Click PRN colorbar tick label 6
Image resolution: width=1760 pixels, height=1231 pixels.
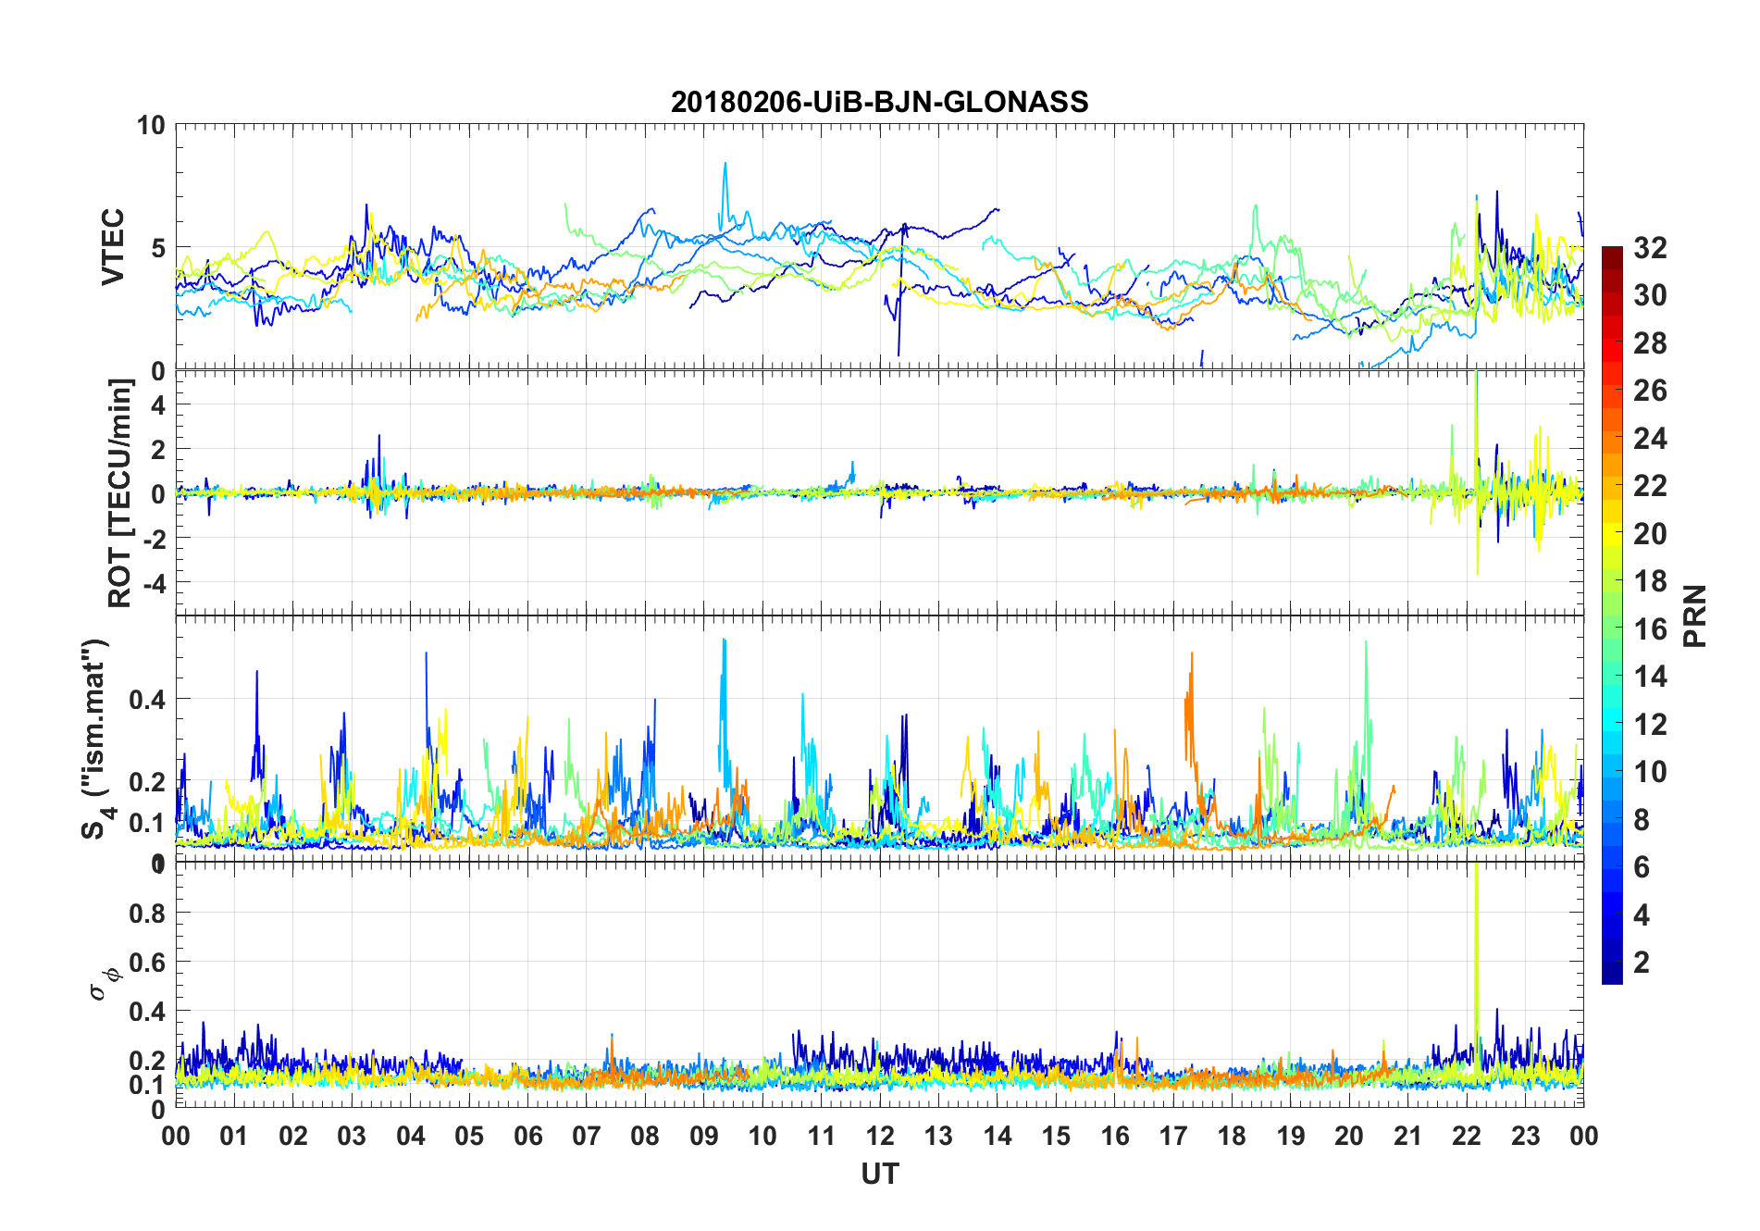pos(1642,867)
